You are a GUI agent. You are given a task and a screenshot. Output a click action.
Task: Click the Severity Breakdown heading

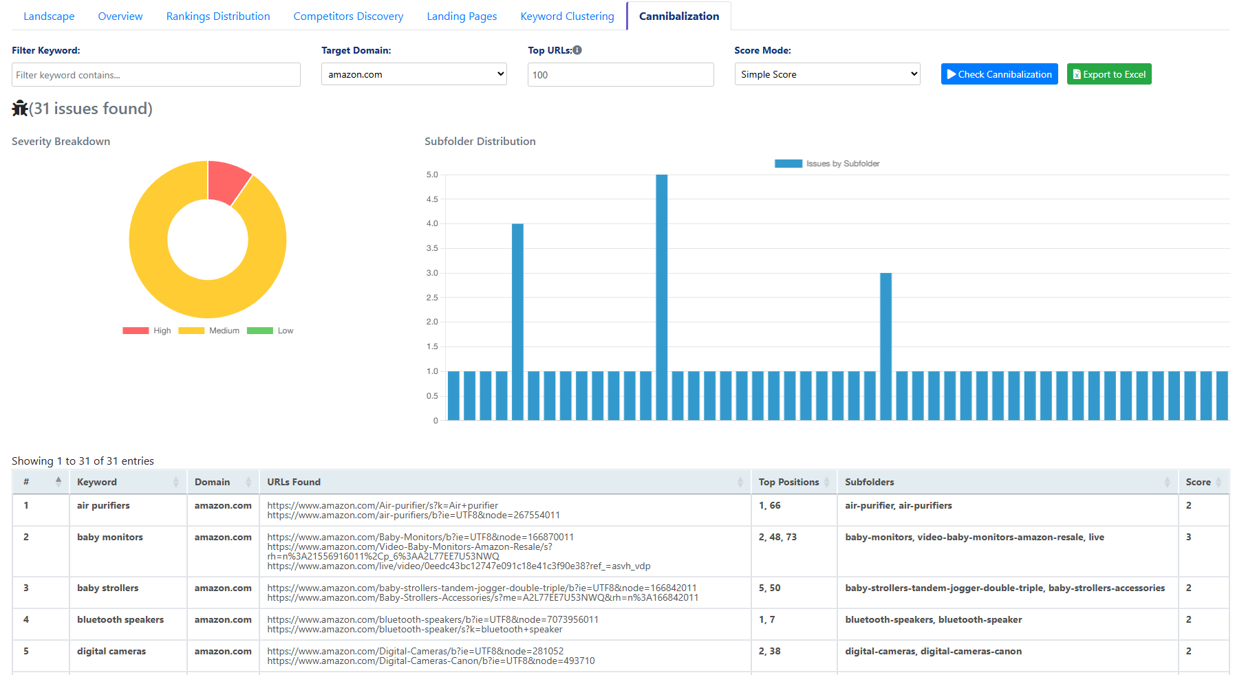pos(61,141)
